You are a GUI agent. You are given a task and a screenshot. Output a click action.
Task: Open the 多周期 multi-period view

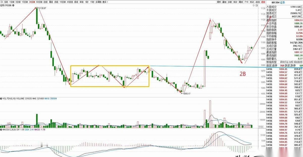tap(98, 2)
